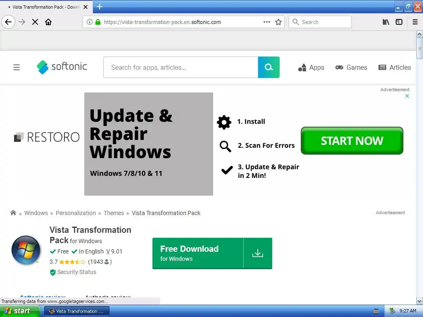Stop loading the page
This screenshot has height=317, width=423.
coord(35,22)
